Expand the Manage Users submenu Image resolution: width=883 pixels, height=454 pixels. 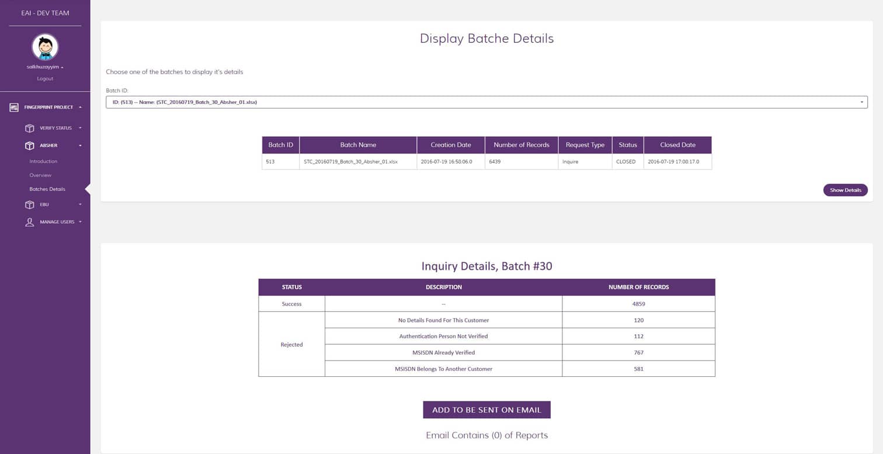pos(80,222)
